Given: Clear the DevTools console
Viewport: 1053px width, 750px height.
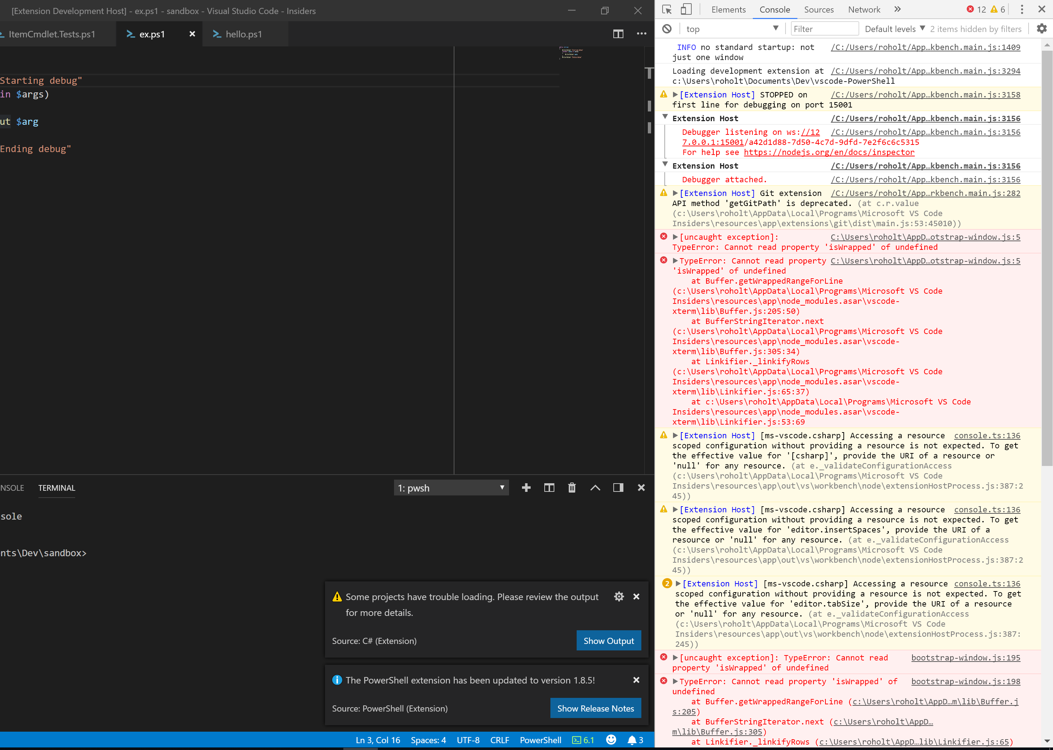Looking at the screenshot, I should pos(667,28).
